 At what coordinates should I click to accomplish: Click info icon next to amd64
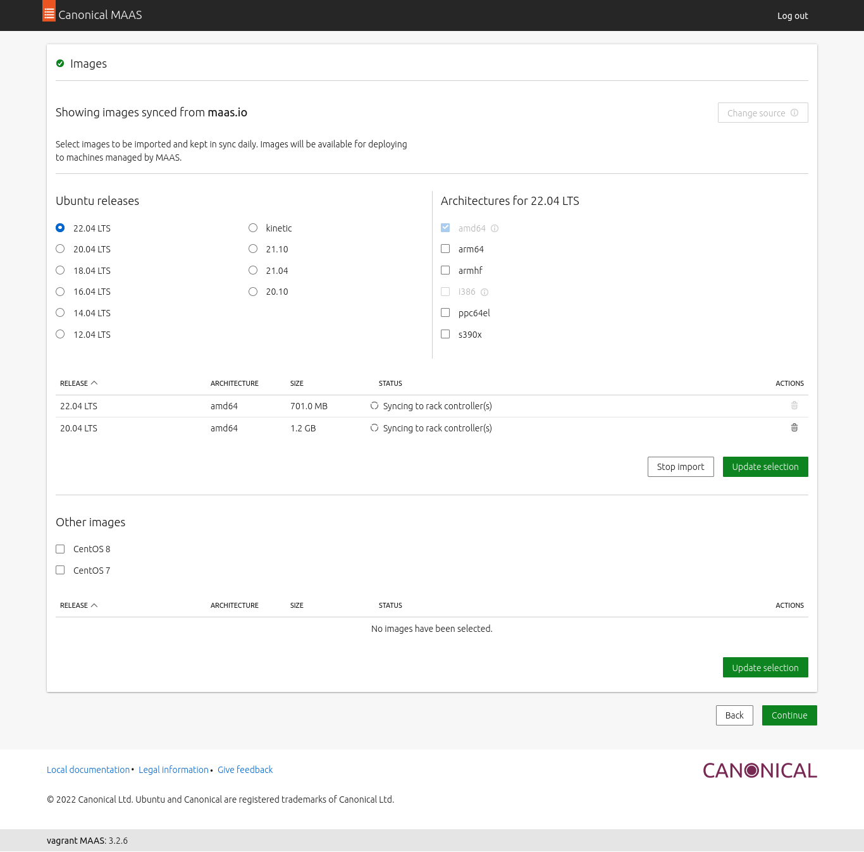pos(495,228)
